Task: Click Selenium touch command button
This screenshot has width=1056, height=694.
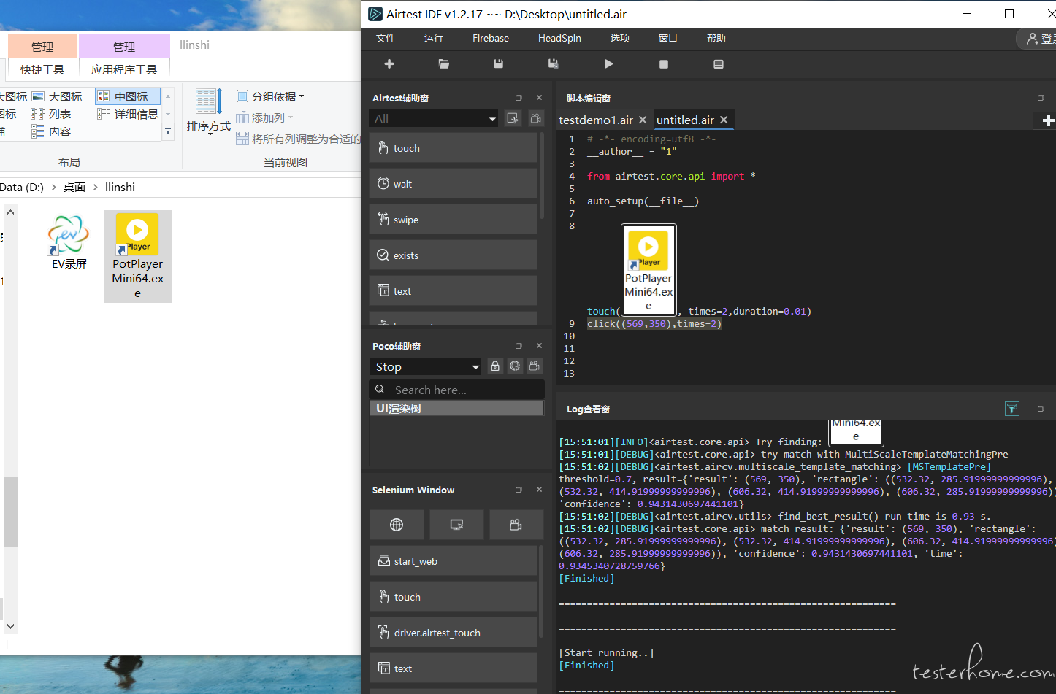Action: point(454,597)
